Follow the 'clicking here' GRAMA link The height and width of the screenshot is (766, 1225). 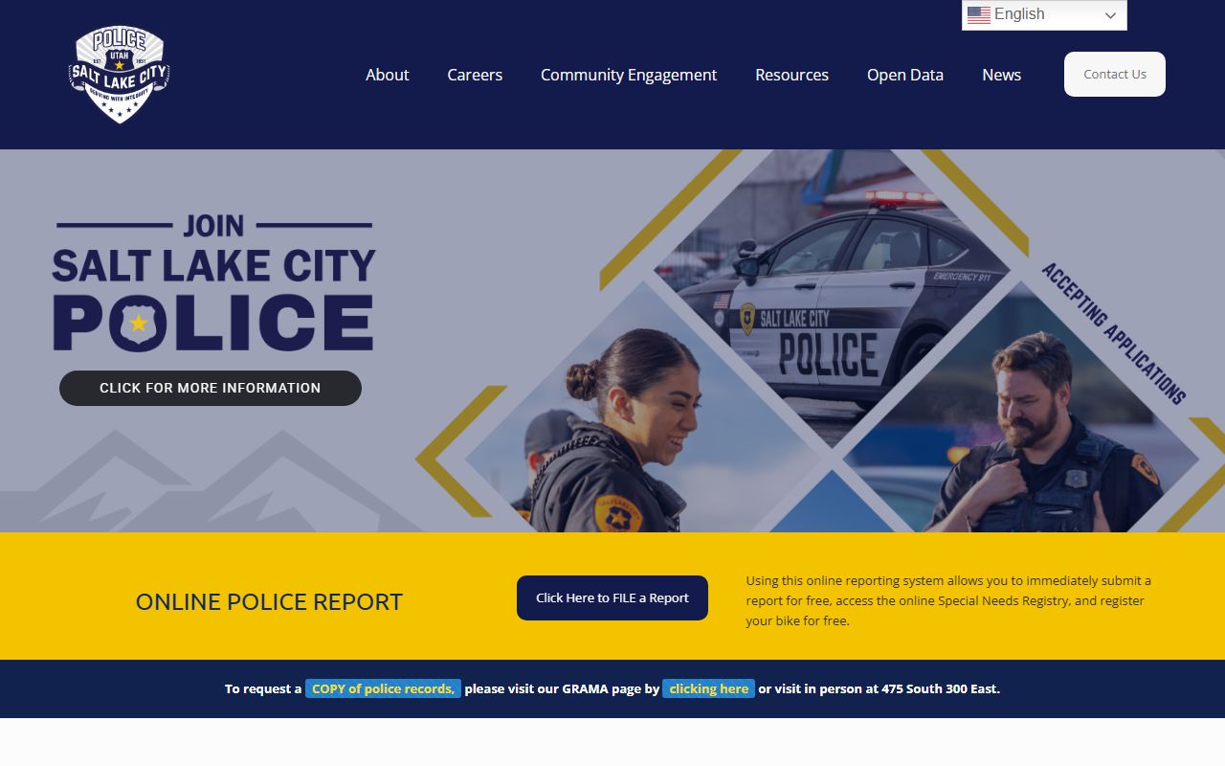click(x=708, y=688)
